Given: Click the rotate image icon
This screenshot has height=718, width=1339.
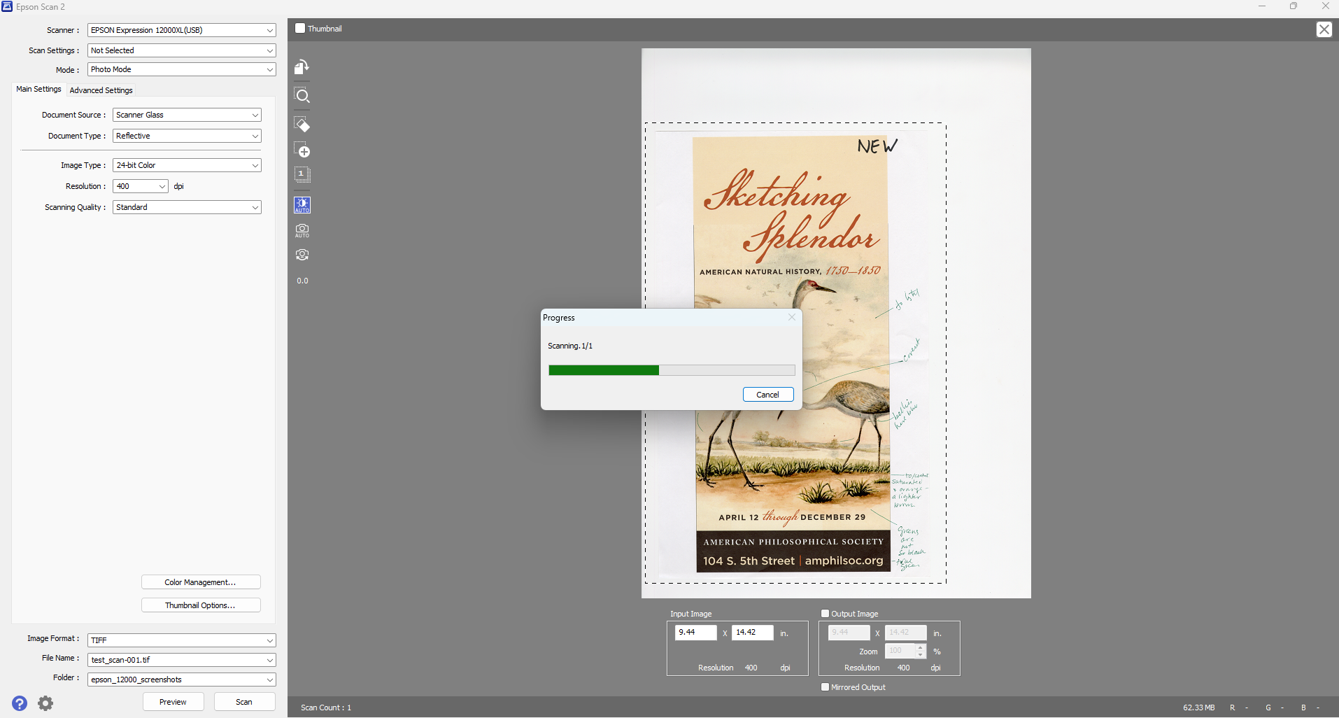Looking at the screenshot, I should pos(302,67).
